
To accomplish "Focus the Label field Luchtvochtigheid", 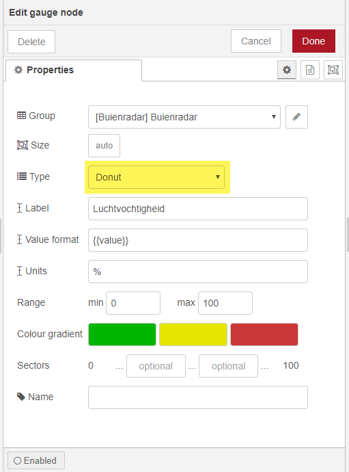I will [198, 209].
